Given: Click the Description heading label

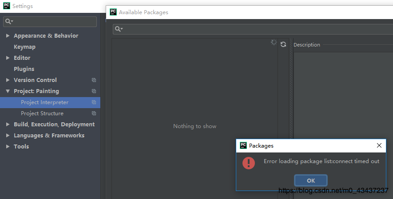Looking at the screenshot, I should [x=307, y=45].
